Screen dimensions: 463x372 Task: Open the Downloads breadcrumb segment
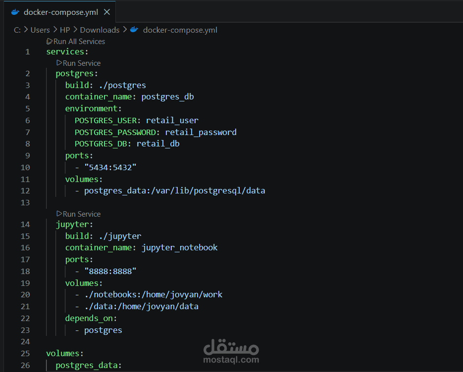[x=100, y=30]
